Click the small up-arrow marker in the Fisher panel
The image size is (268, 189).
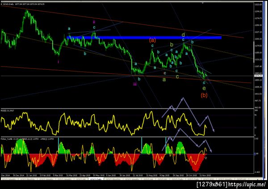click(x=206, y=158)
